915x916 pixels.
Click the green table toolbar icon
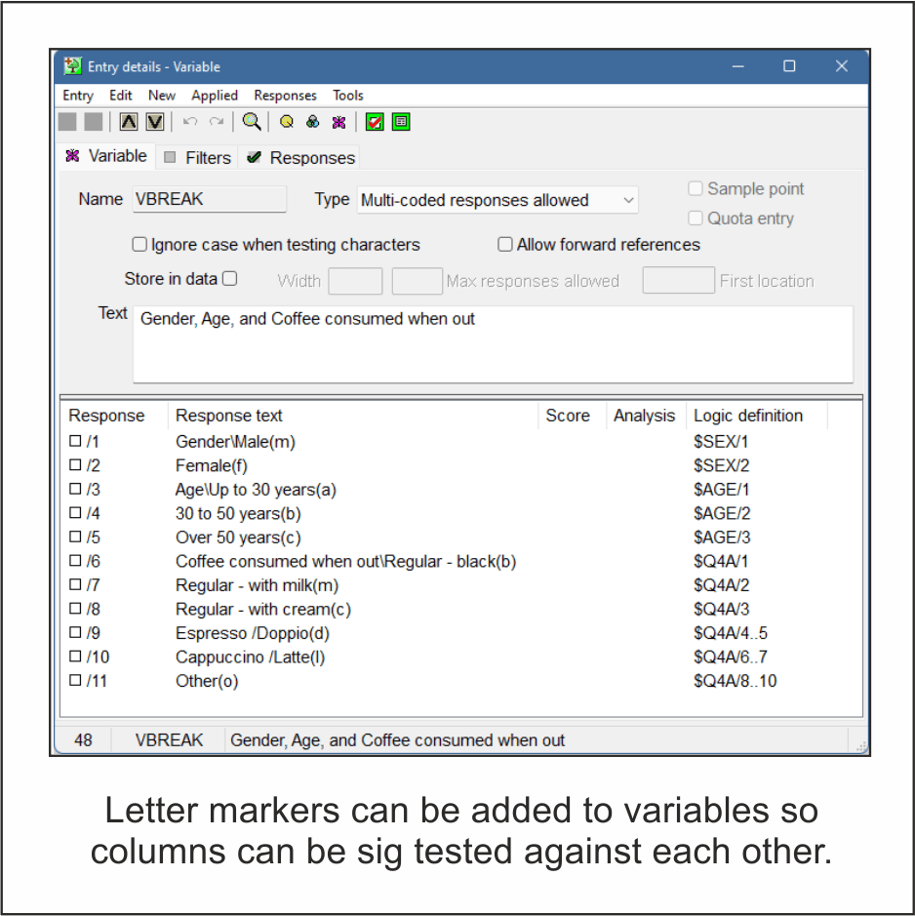(401, 122)
